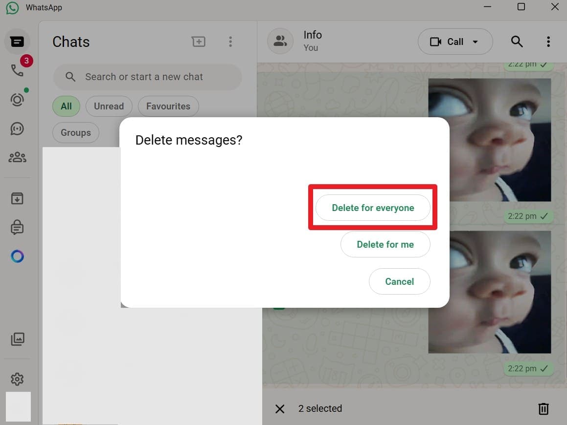
Task: Filter chats by Unread
Action: pyautogui.click(x=109, y=106)
